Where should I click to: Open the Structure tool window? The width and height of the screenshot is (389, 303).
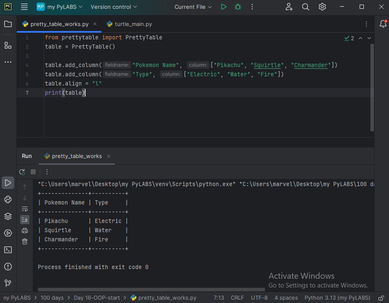pos(8,45)
